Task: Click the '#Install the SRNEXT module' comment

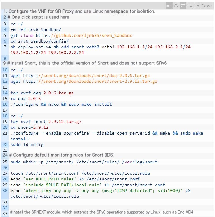Action: coord(102,212)
